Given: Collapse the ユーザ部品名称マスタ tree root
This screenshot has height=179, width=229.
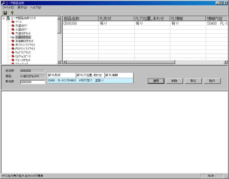Looking at the screenshot, I should coord(3,18).
